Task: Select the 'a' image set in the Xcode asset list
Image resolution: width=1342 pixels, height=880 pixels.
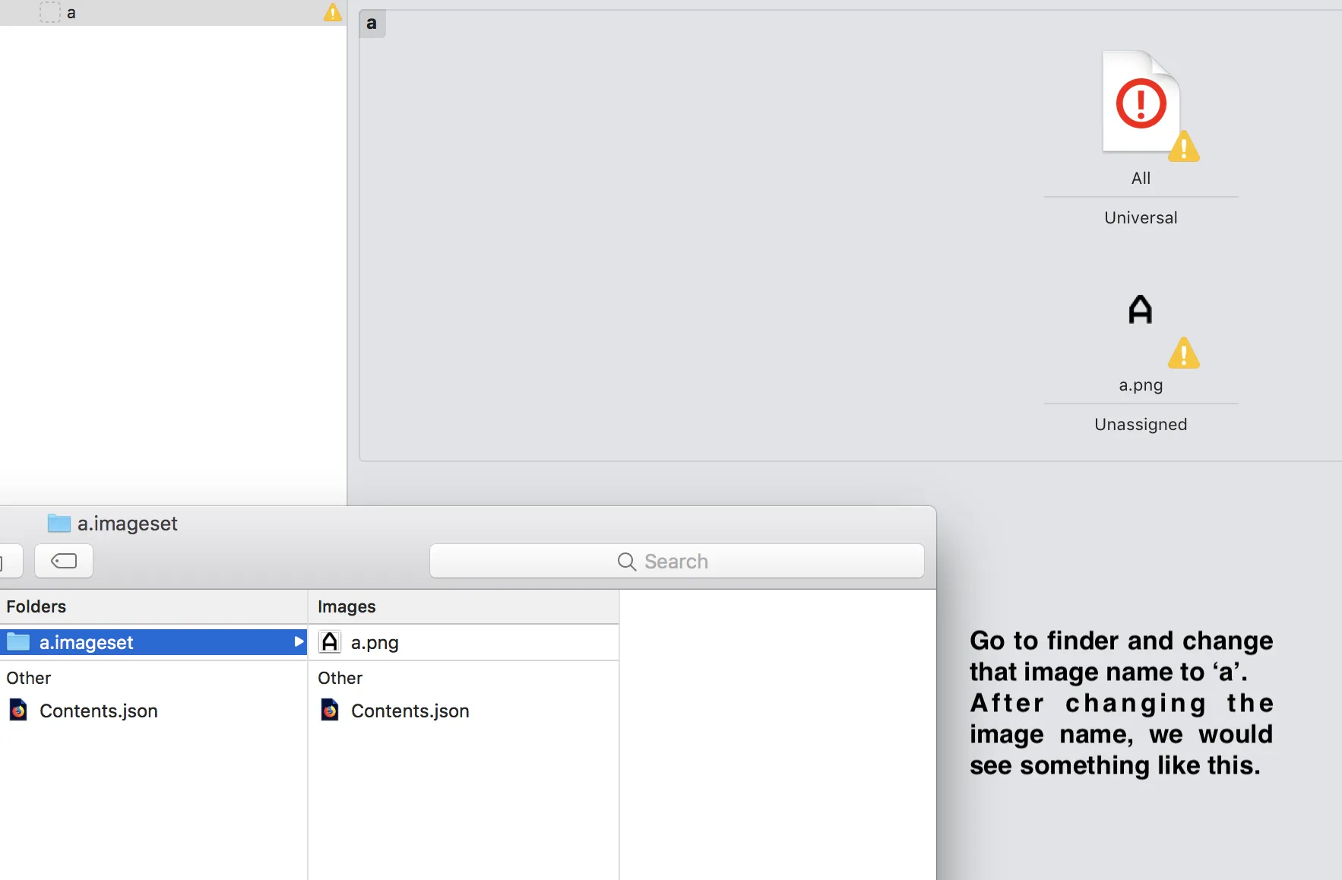Action: (173, 13)
